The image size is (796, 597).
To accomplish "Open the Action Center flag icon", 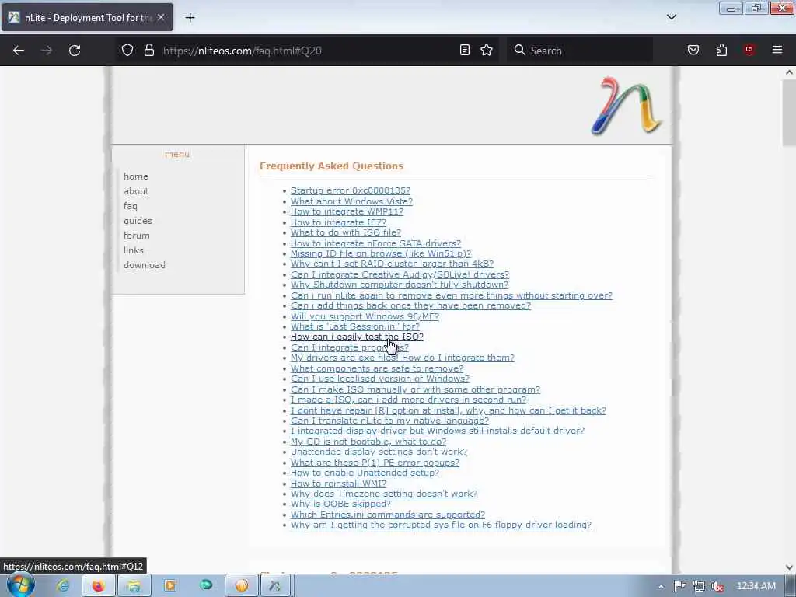I will click(679, 586).
